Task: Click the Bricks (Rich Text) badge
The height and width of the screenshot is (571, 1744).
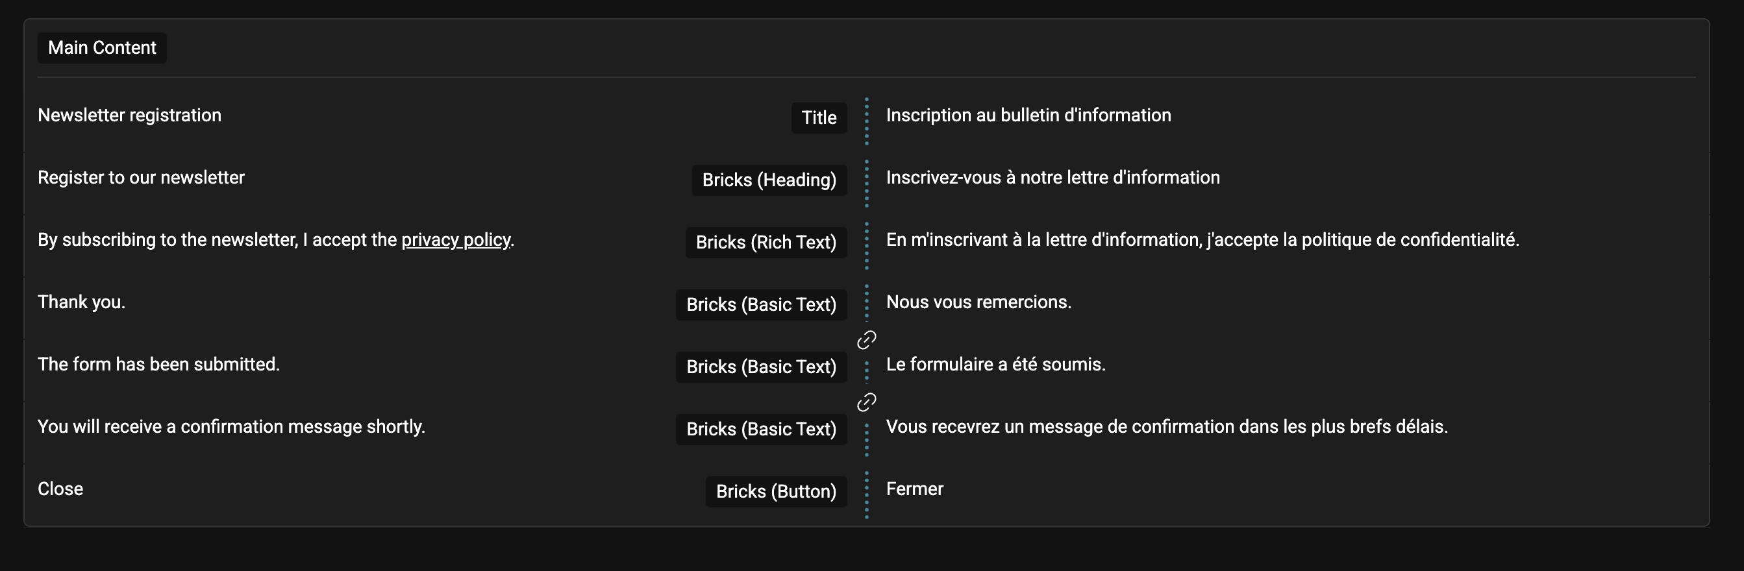Action: (766, 242)
